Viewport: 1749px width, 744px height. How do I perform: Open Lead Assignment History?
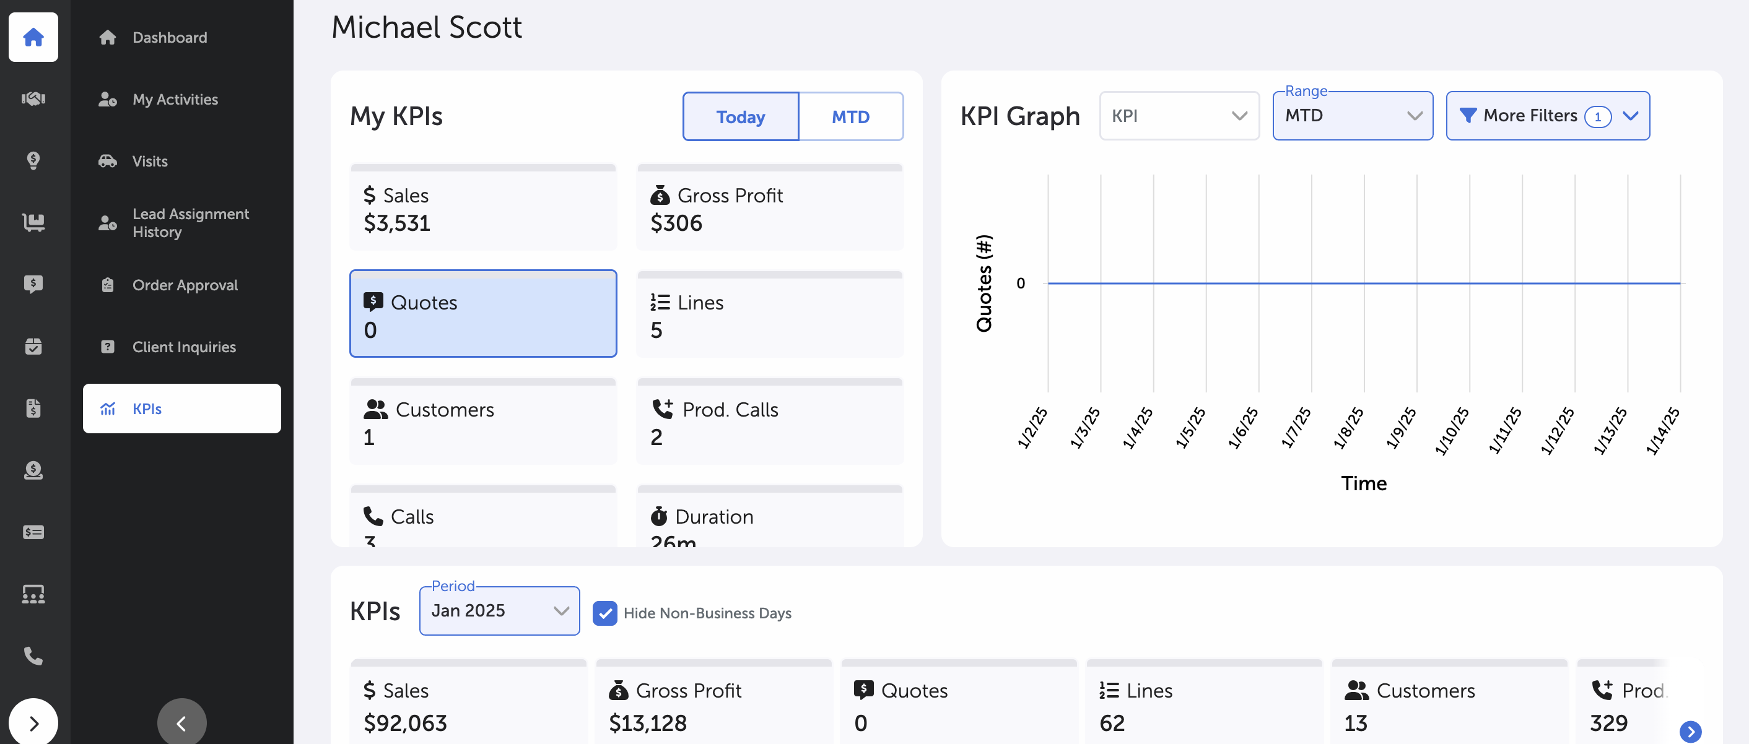(x=181, y=223)
